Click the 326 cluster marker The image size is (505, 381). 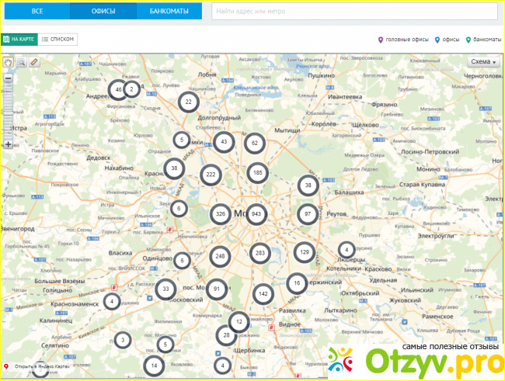[221, 213]
